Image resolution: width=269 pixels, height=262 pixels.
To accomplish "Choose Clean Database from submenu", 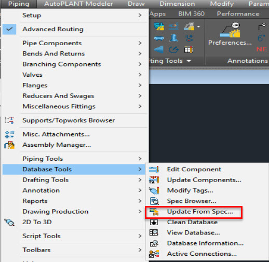I will click(x=192, y=222).
